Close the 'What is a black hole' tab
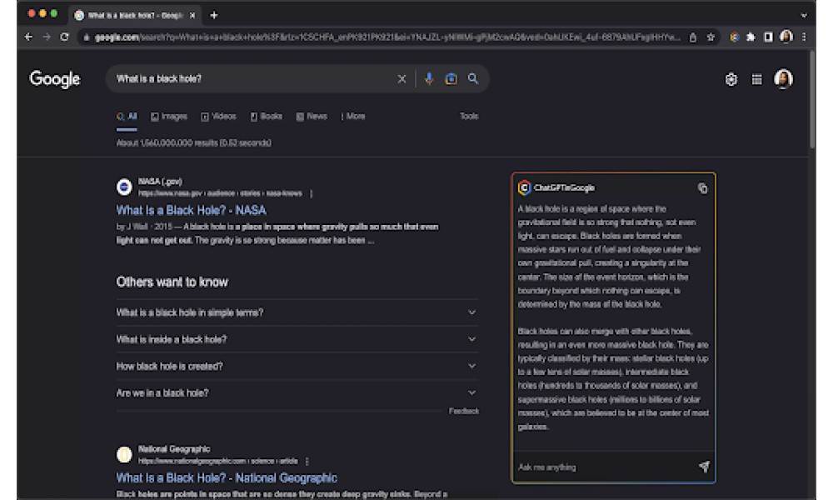This screenshot has width=833, height=500. (192, 15)
